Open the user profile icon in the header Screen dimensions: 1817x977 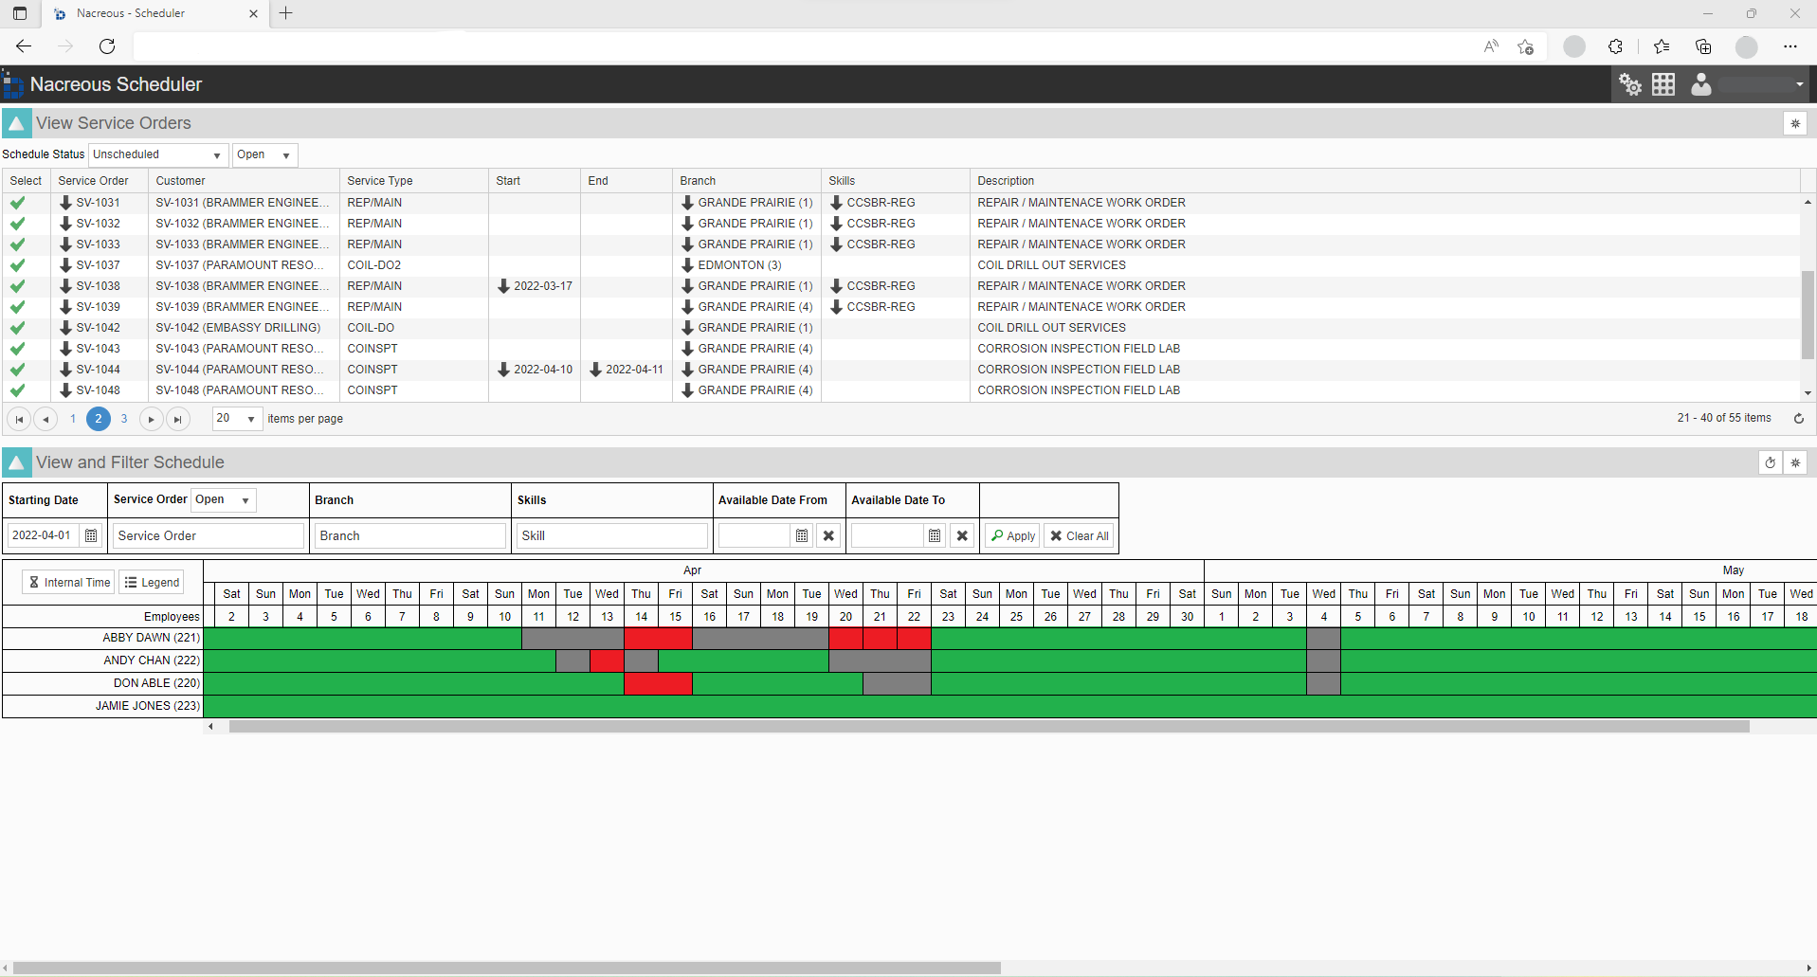(1701, 84)
